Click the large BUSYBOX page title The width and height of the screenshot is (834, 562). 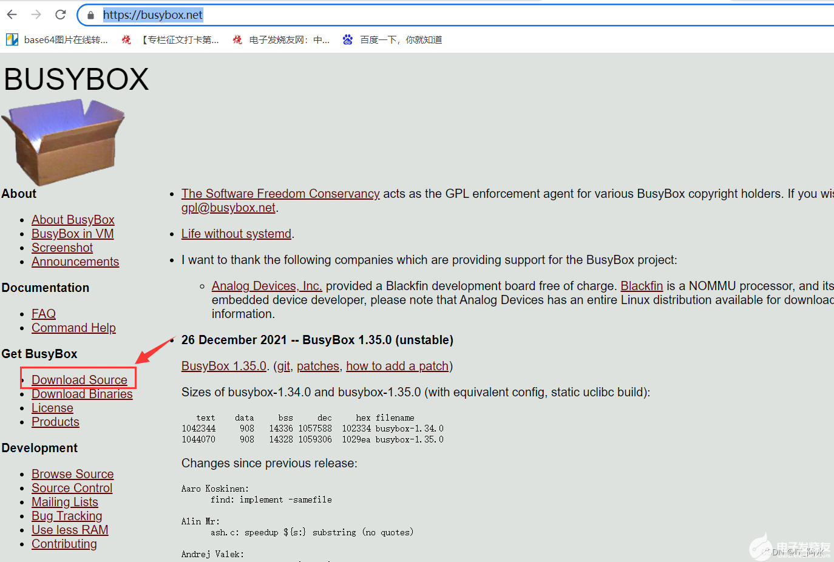tap(76, 80)
